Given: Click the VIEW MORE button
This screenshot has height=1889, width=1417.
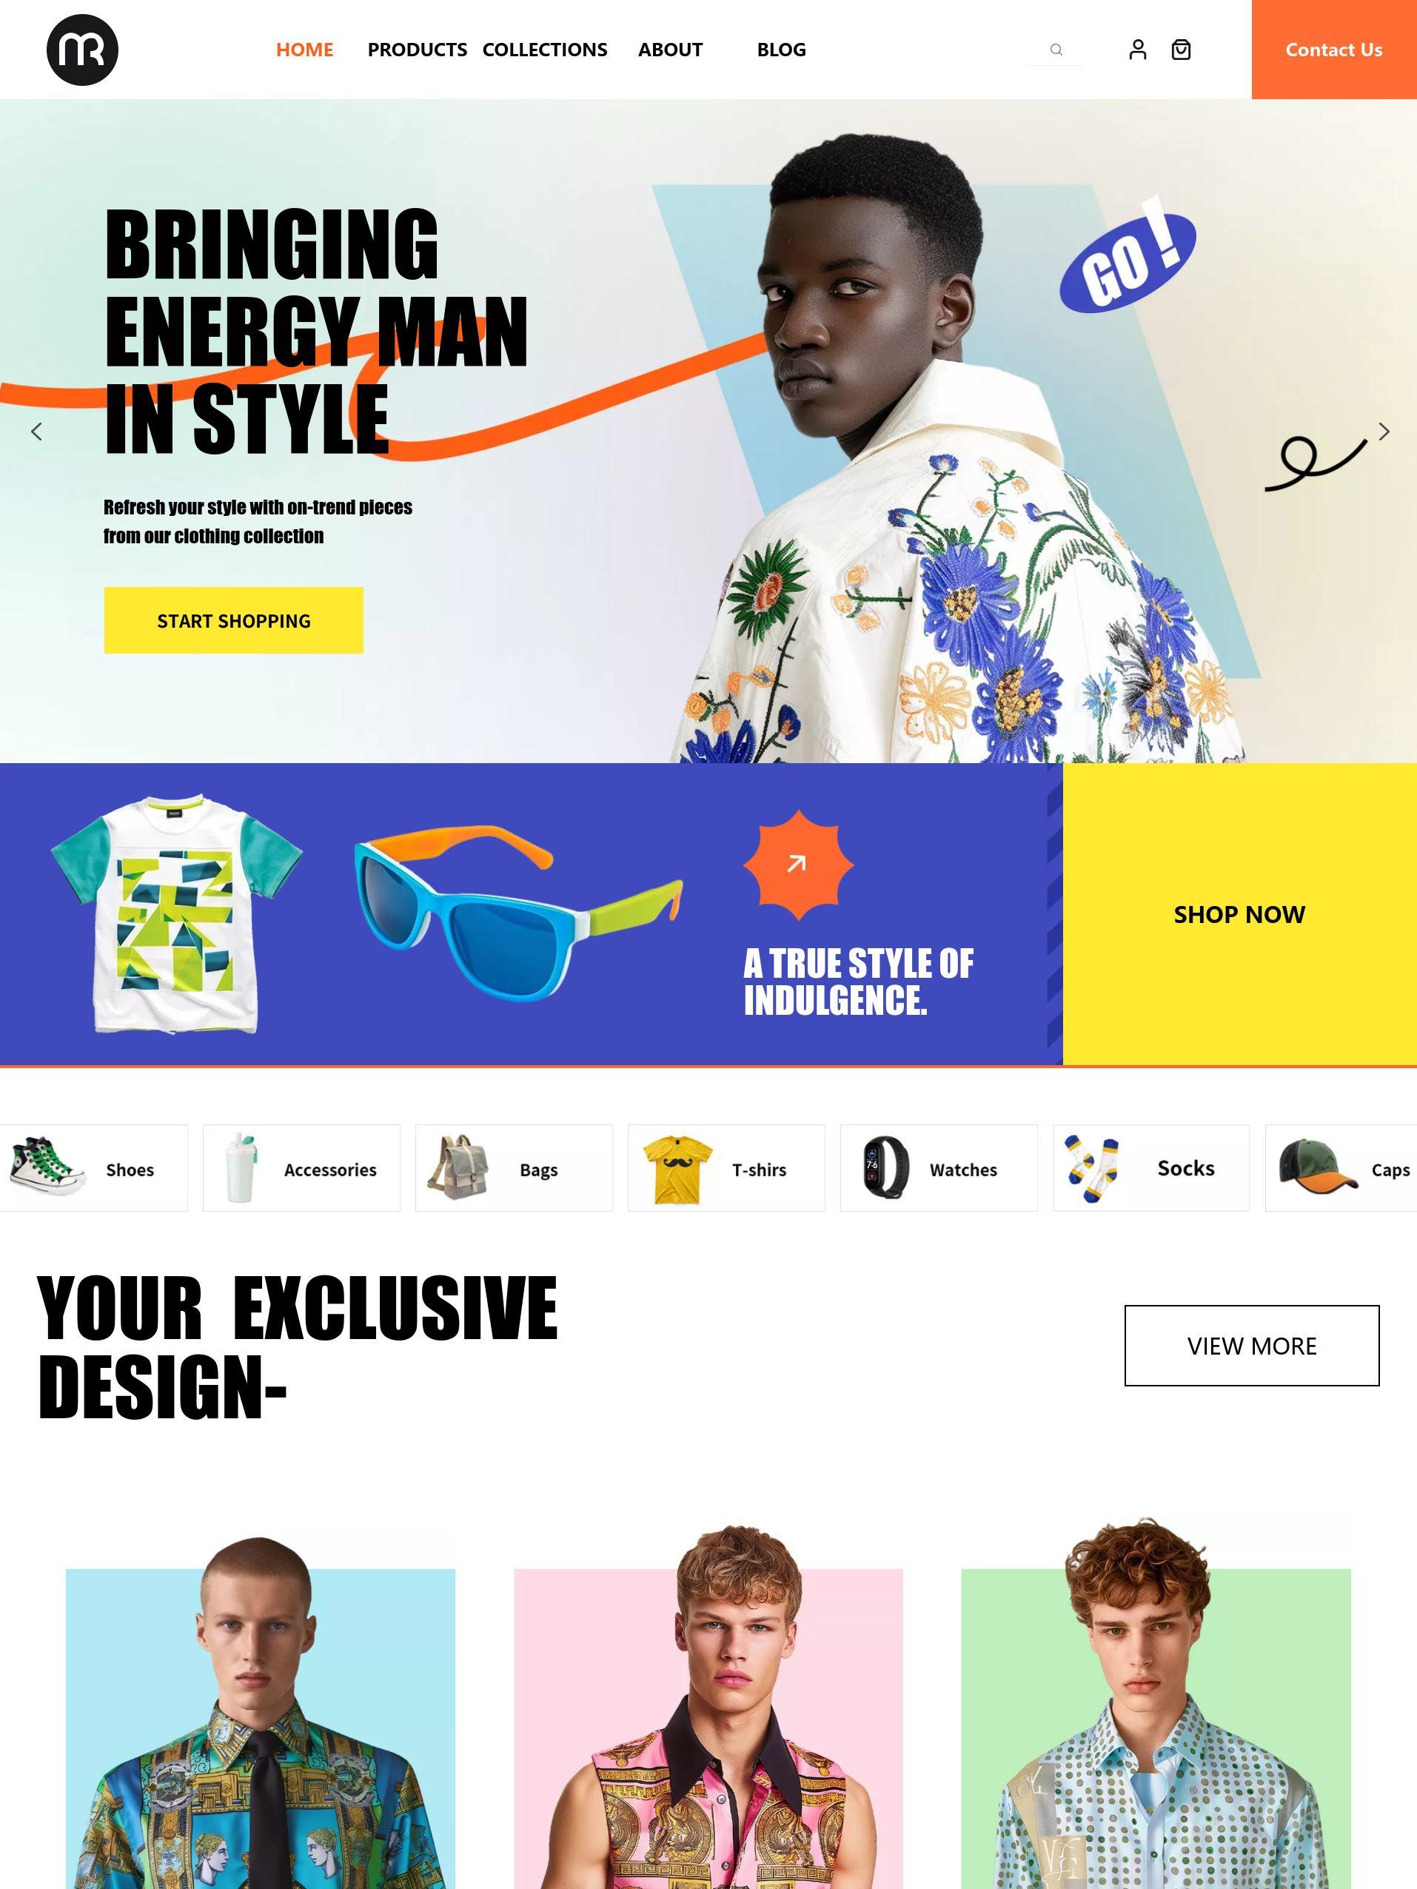Looking at the screenshot, I should pyautogui.click(x=1251, y=1345).
